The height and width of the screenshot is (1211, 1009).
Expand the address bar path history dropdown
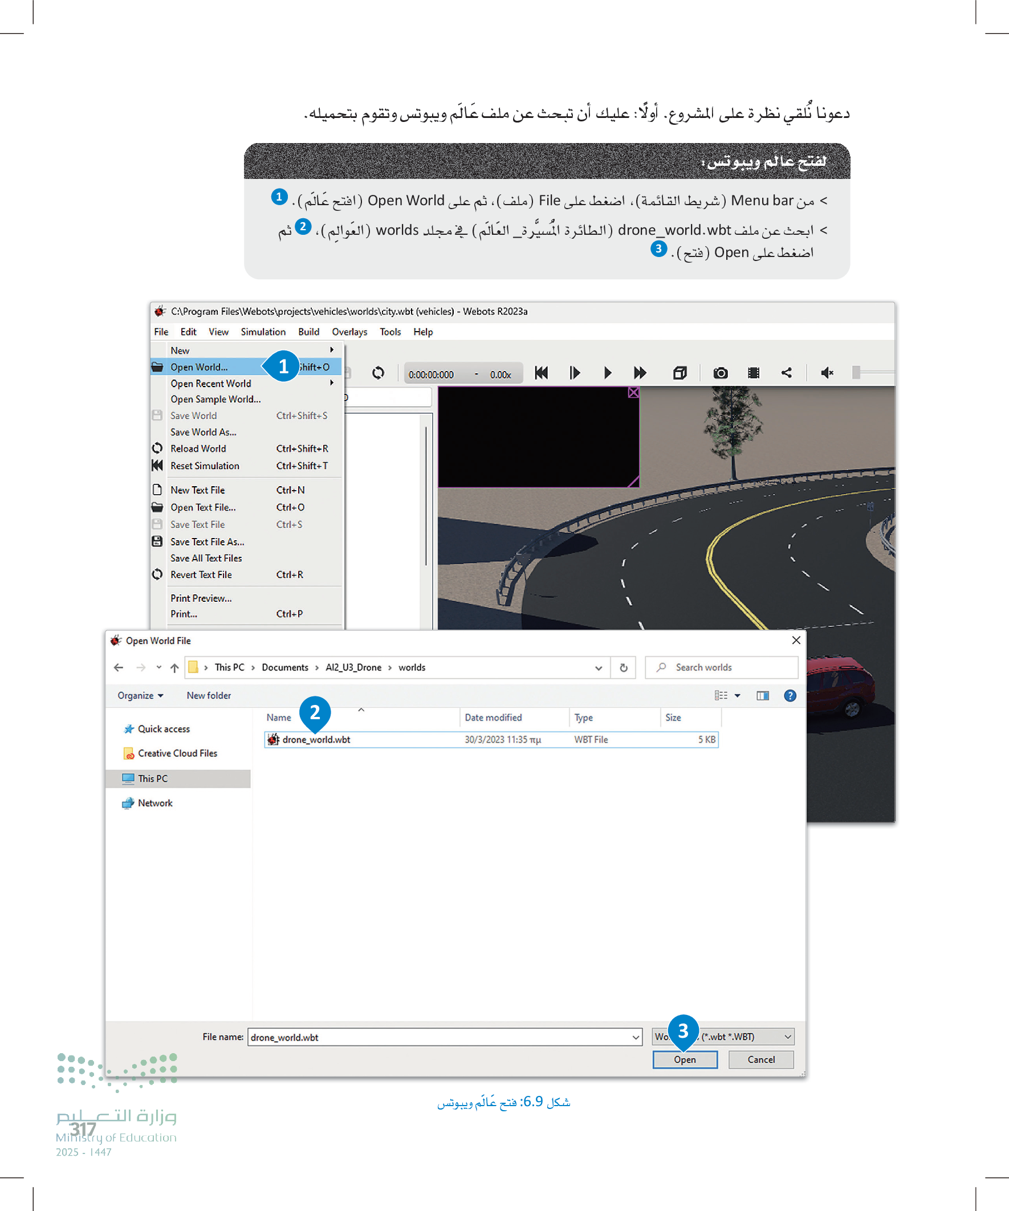[598, 668]
